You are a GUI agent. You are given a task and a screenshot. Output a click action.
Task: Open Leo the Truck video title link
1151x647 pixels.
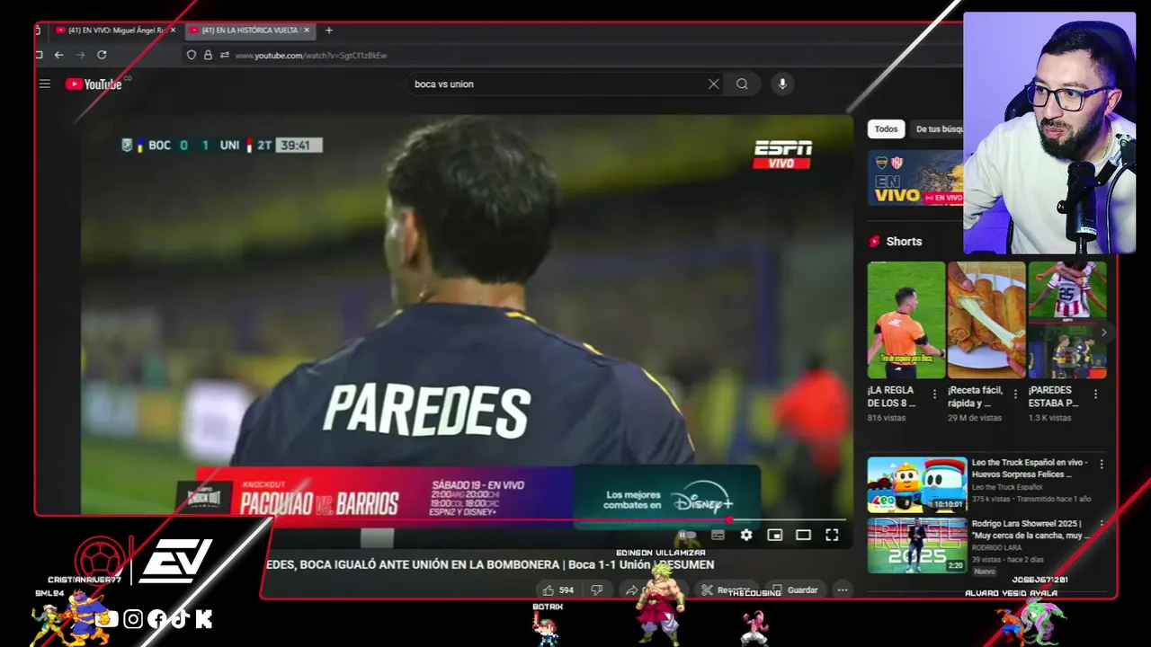[1030, 468]
